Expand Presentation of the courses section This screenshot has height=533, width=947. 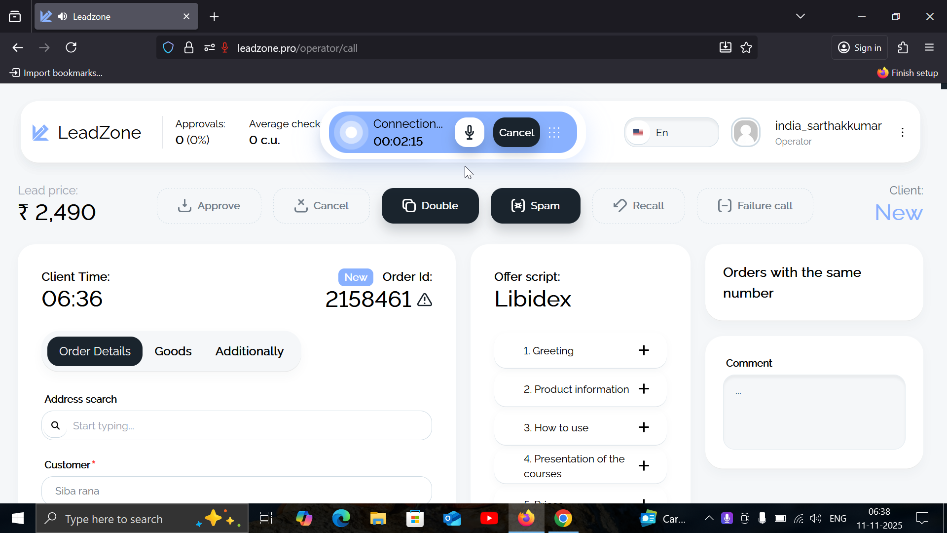point(644,466)
